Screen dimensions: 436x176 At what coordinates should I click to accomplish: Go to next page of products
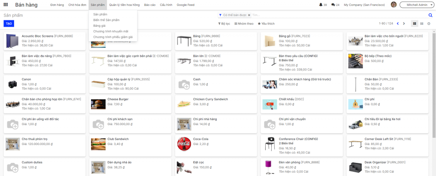coord(404,24)
